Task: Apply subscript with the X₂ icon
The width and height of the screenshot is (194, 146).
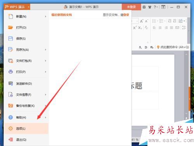Action: tap(140, 27)
